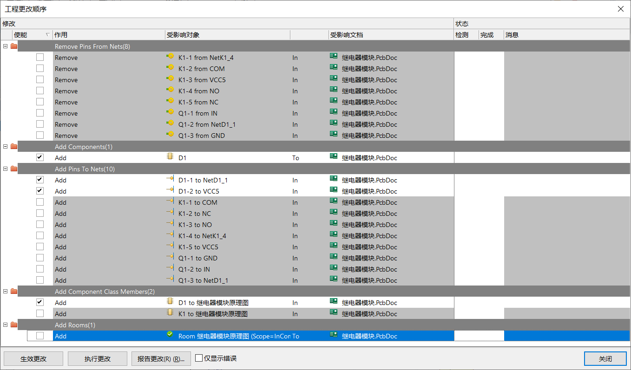Viewport: 631px width, 370px height.
Task: Collapse Add Rooms(1) group
Action: pyautogui.click(x=6, y=325)
